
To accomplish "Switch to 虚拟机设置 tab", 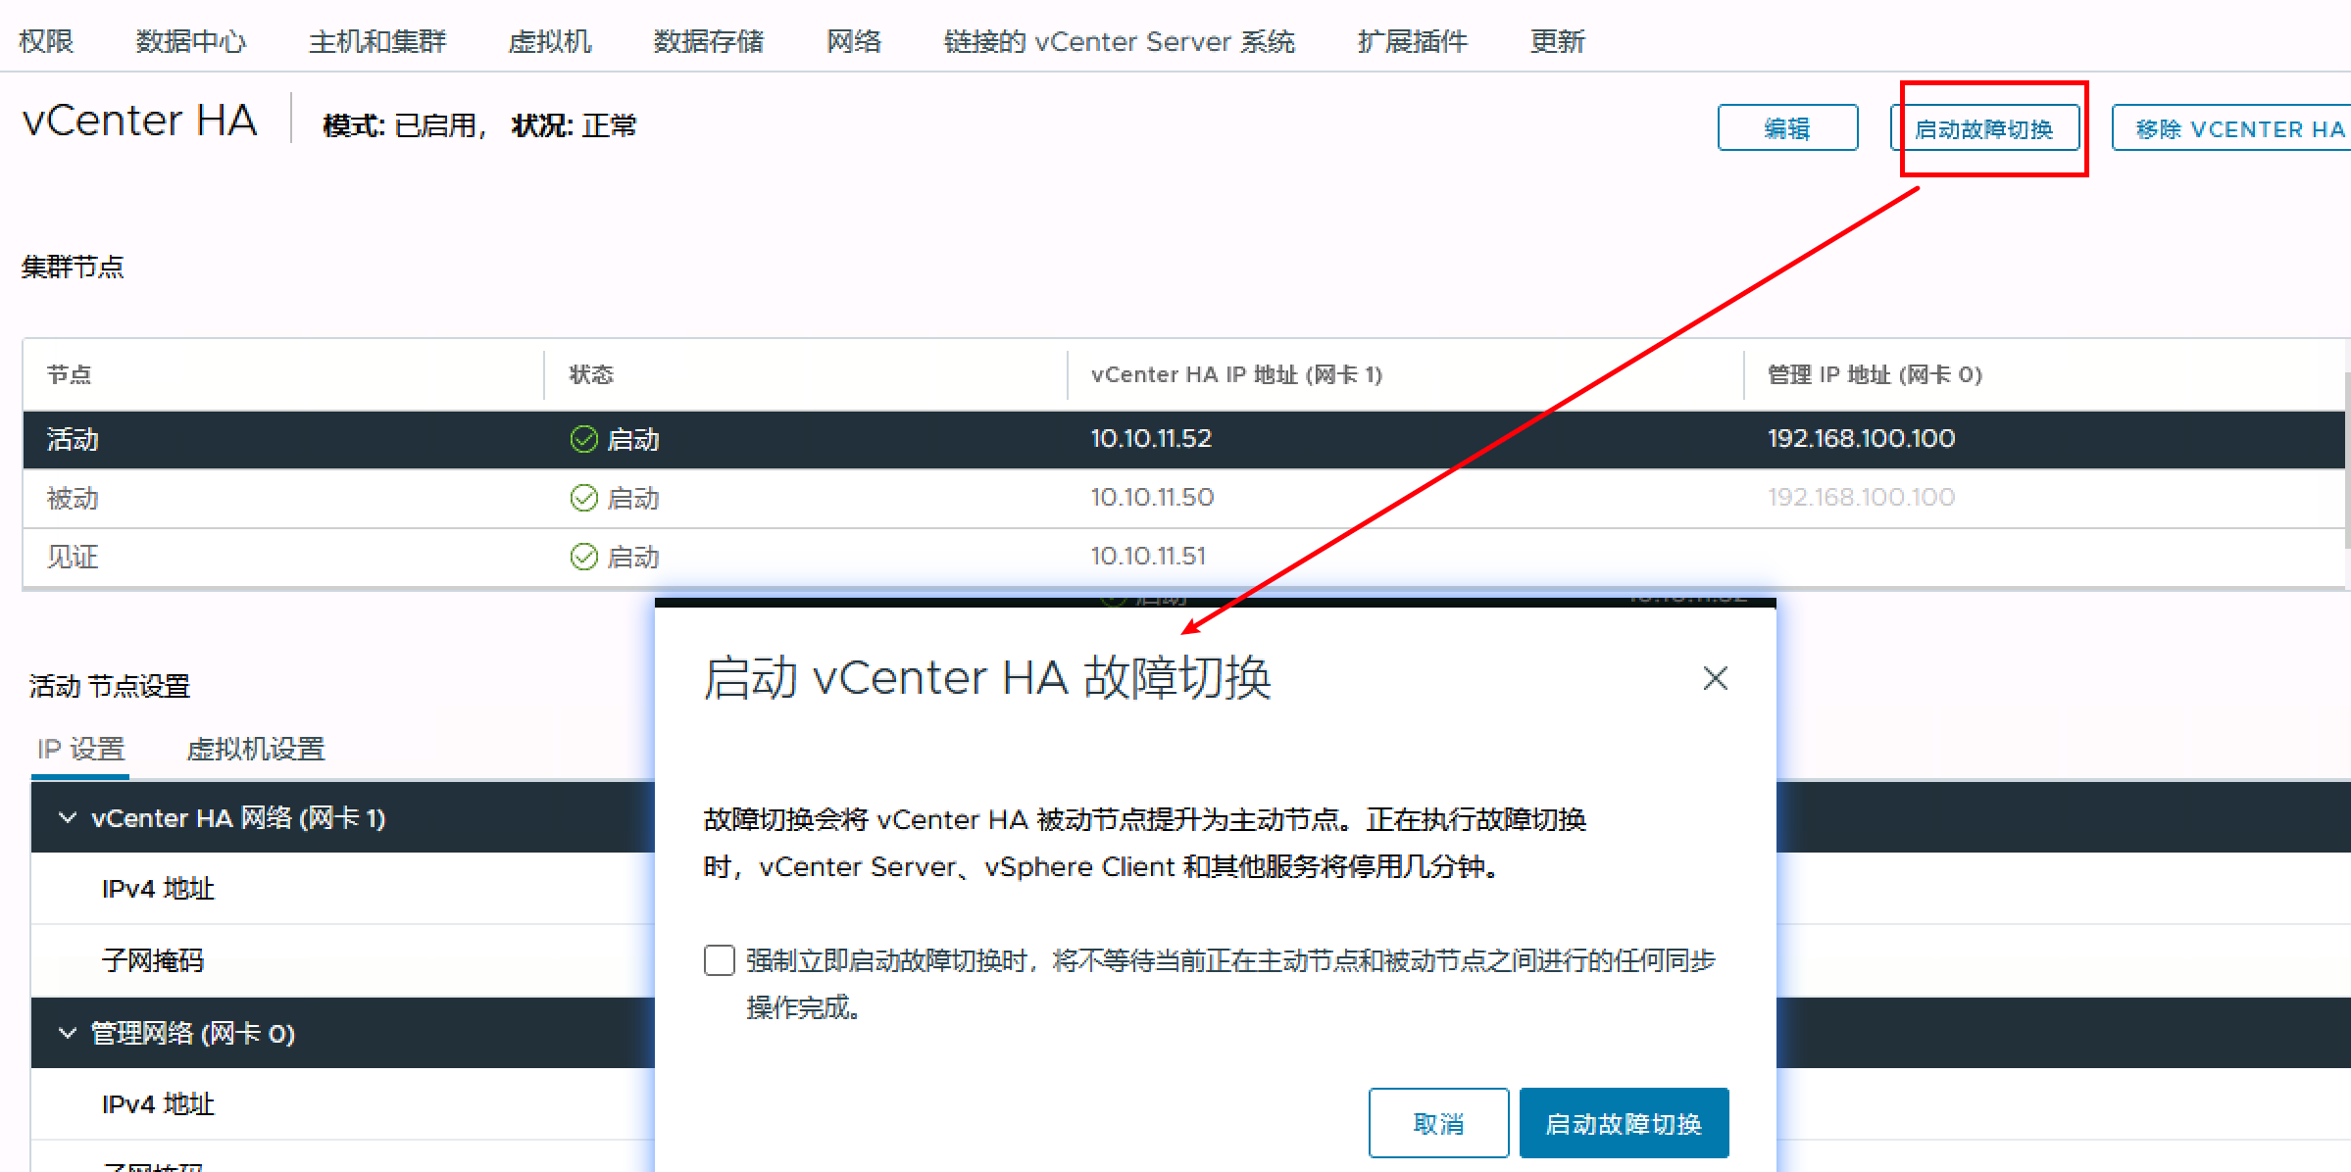I will click(256, 749).
